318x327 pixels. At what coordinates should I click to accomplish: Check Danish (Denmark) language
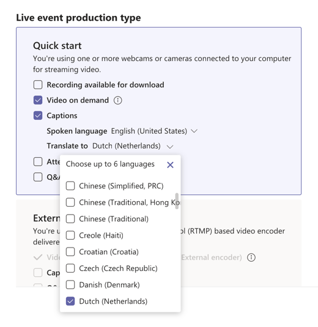70,285
